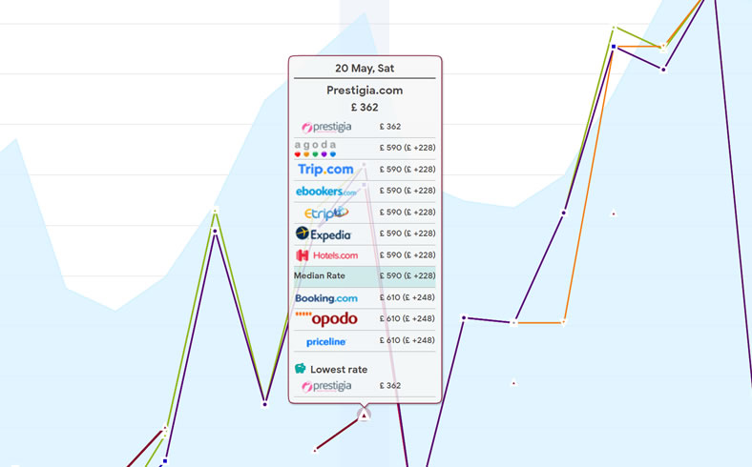752x467 pixels.
Task: Click the Hotels.com price '£ 590 (£ +228)'
Action: (407, 254)
